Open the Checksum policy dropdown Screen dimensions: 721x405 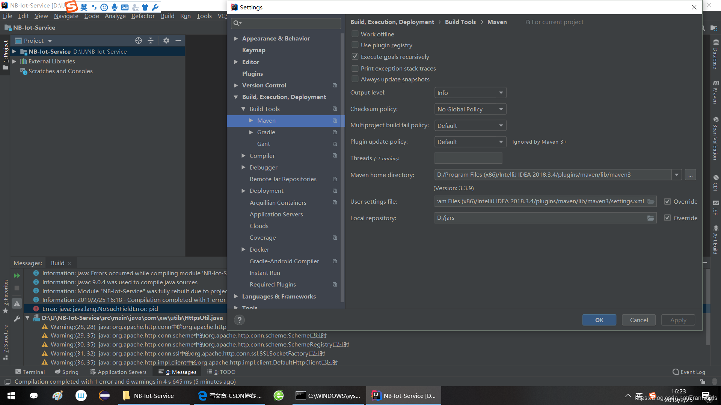tap(470, 109)
